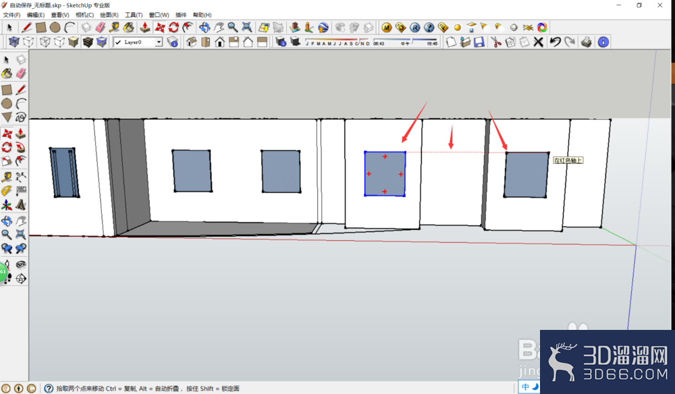Open 查看(V) menu
The height and width of the screenshot is (394, 675).
(x=60, y=15)
